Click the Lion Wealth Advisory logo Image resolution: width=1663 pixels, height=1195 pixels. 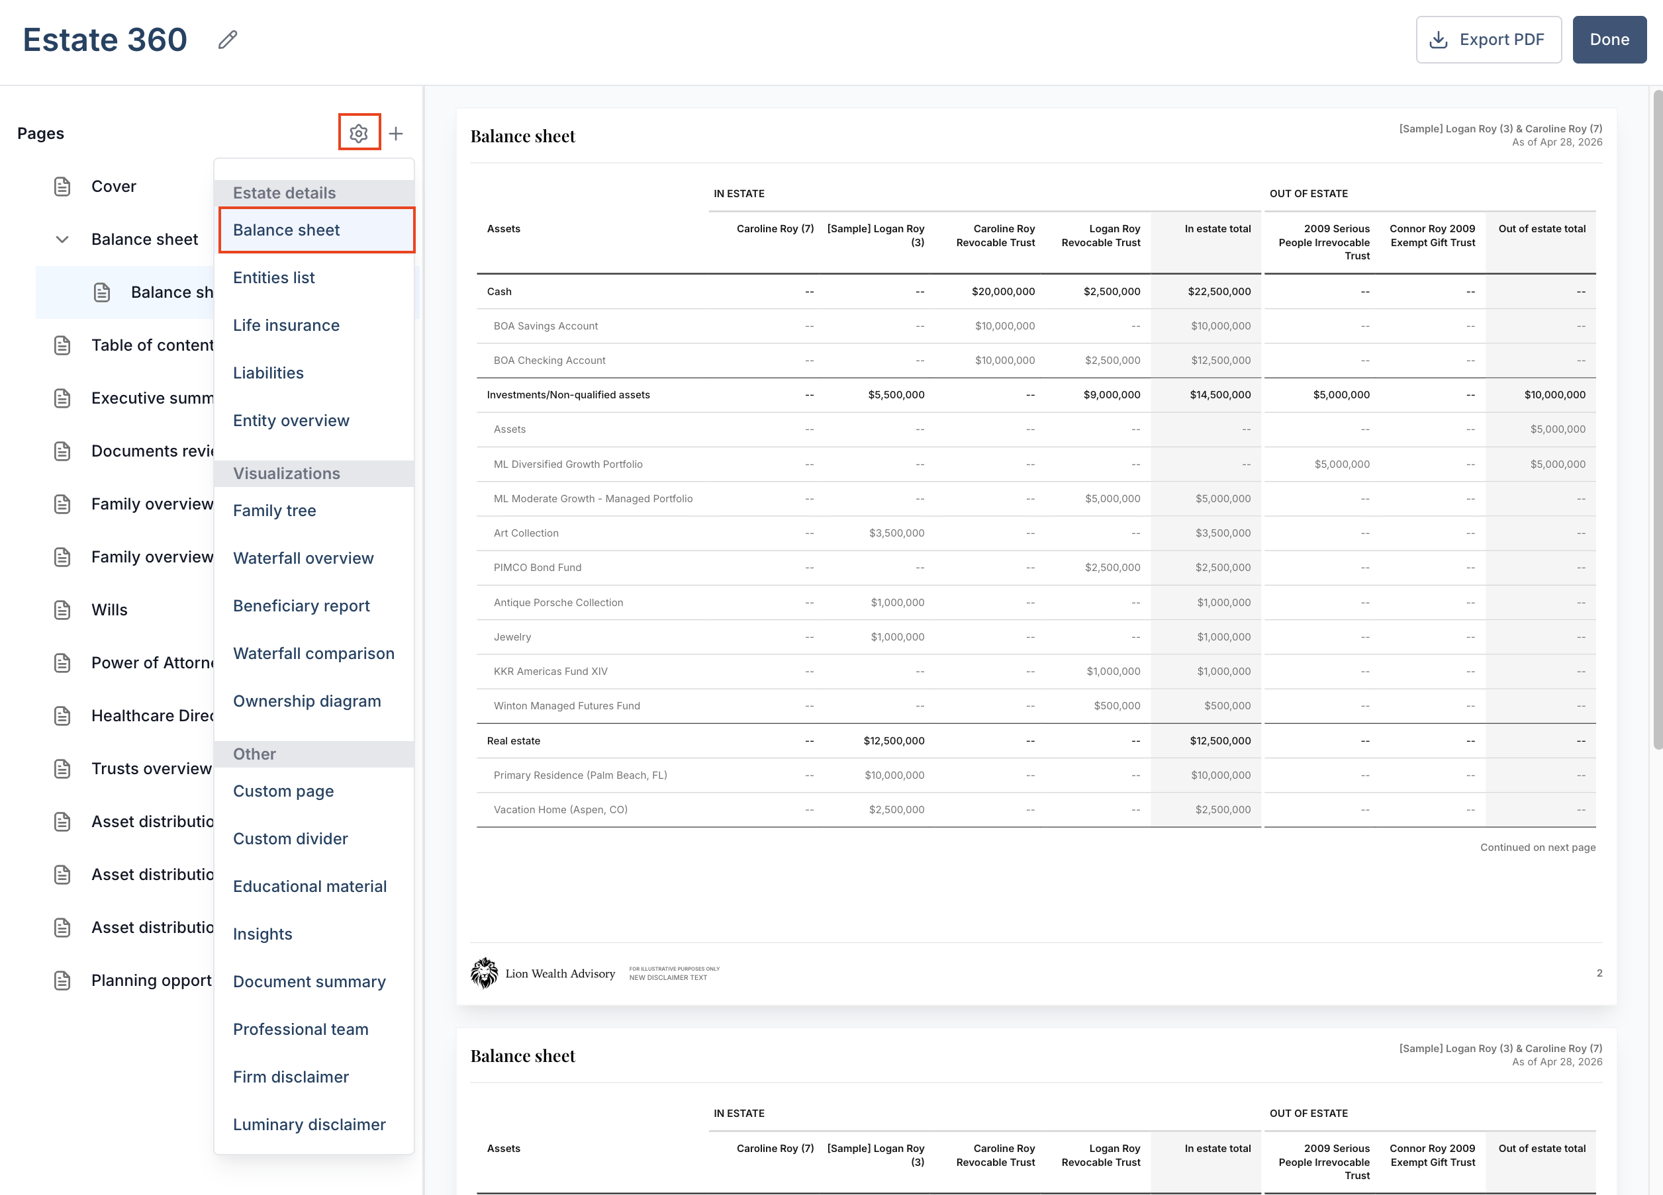(x=543, y=973)
